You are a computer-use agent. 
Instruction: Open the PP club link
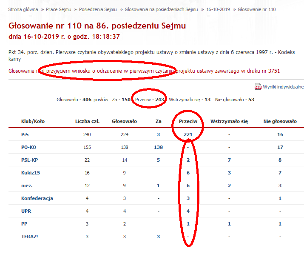click(x=24, y=224)
